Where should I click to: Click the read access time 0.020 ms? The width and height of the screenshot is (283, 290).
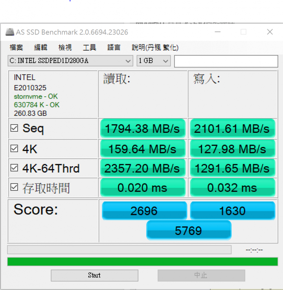143,188
